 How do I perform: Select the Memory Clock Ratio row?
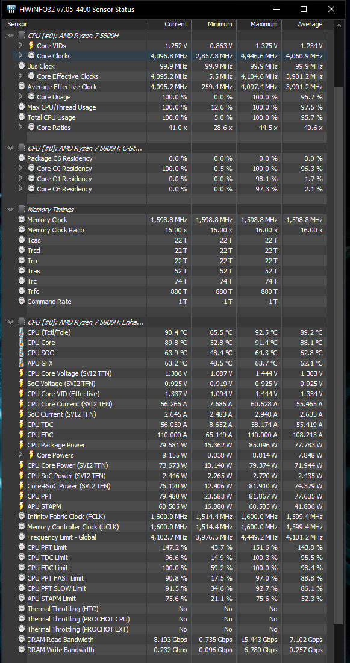tap(165, 230)
